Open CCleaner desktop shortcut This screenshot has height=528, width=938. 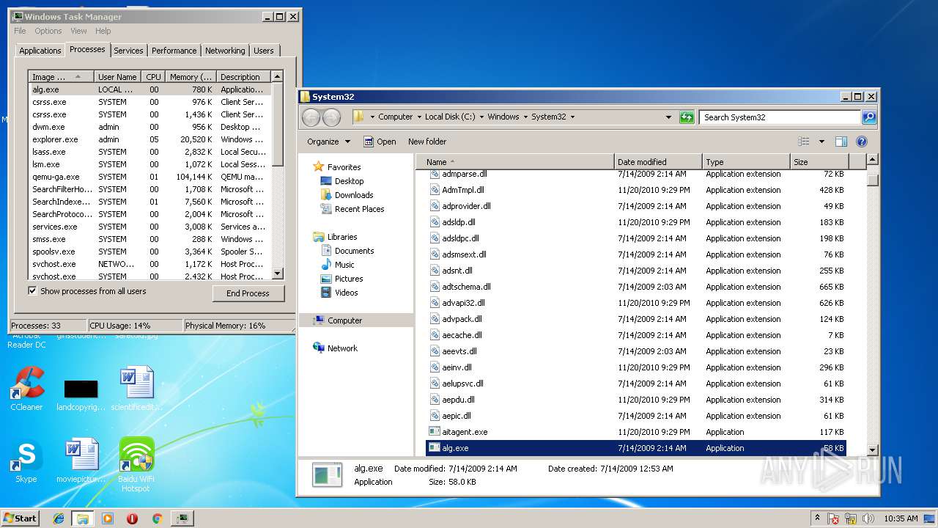26,389
